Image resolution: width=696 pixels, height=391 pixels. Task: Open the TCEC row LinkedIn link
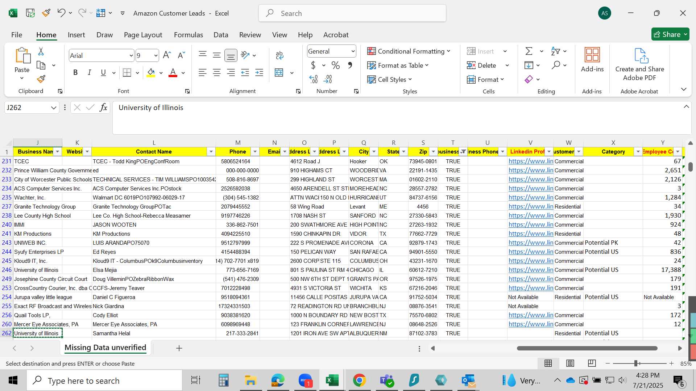pos(531,161)
